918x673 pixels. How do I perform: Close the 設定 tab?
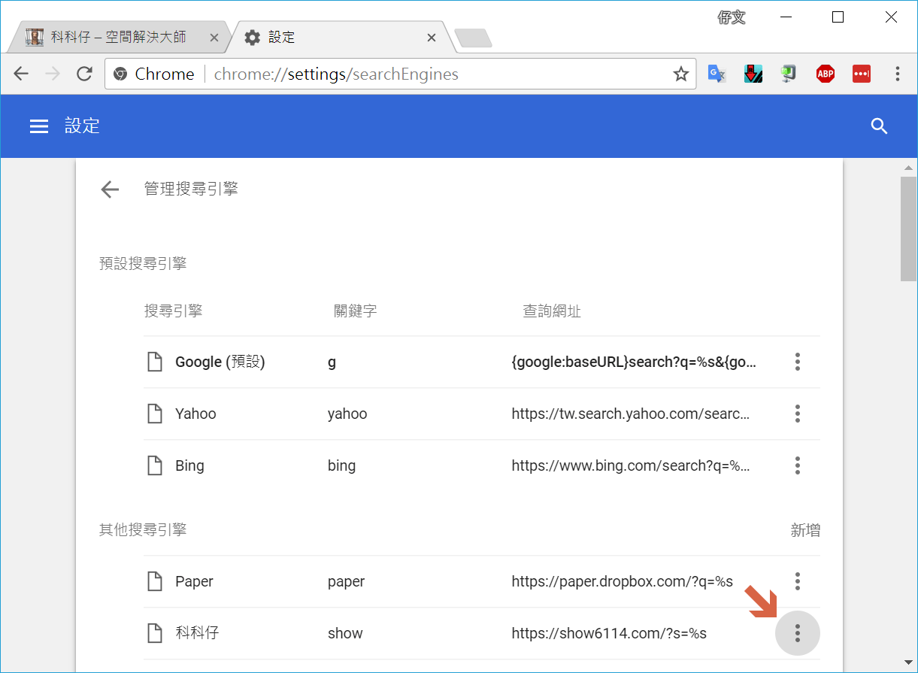[x=432, y=38]
